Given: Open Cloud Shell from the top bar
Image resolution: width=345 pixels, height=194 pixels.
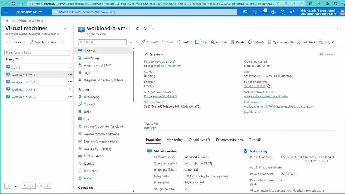Looking at the screenshot, I should coord(245,12).
